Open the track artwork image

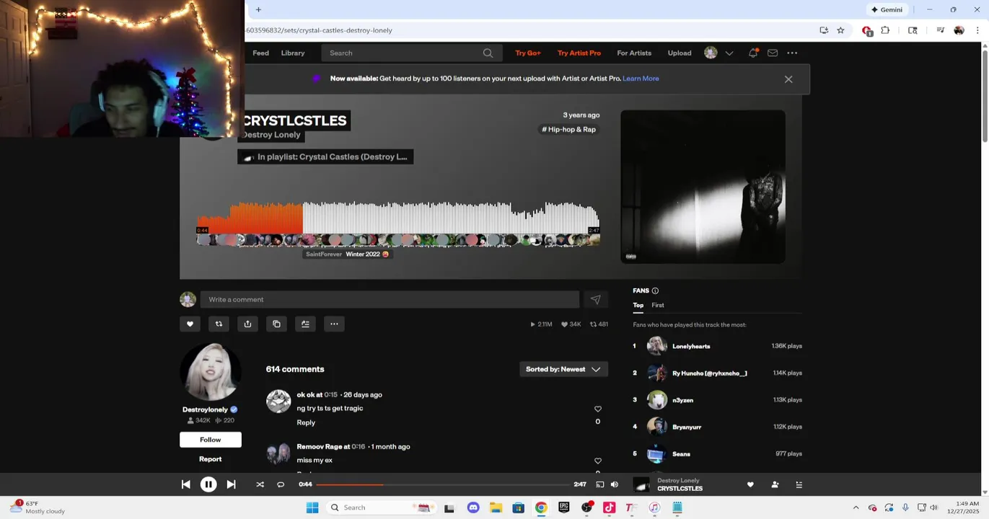pos(703,187)
